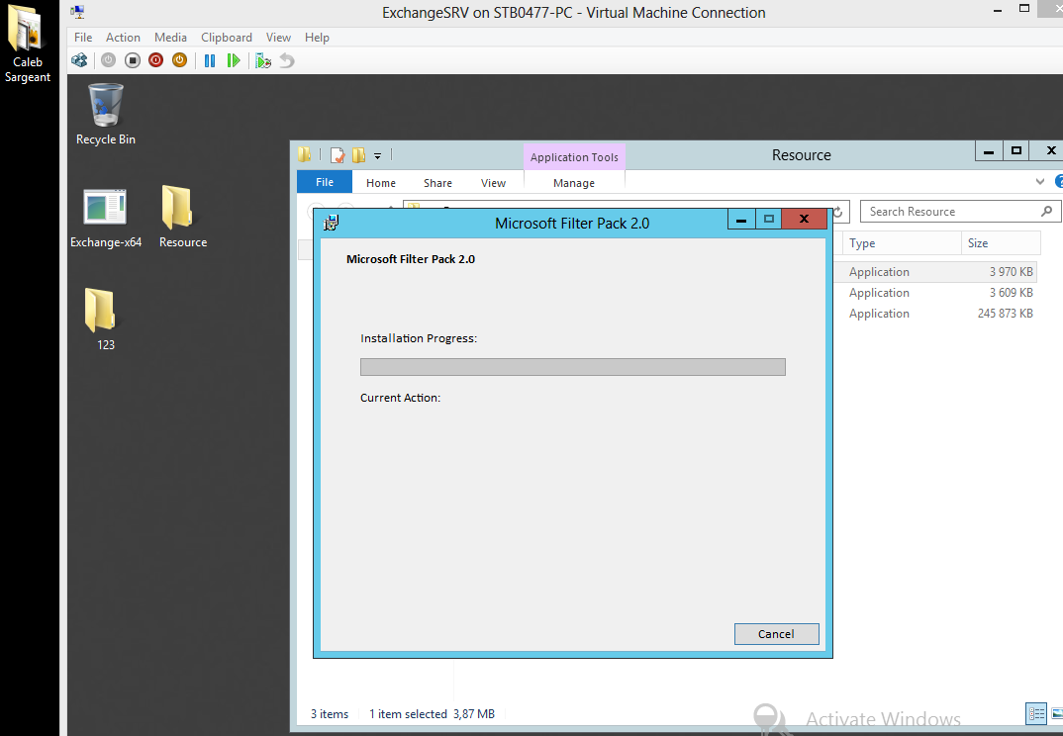Open the Help menu

click(317, 38)
